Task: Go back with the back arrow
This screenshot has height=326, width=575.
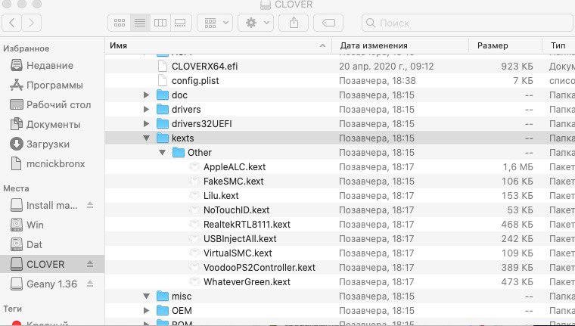Action: (x=12, y=23)
